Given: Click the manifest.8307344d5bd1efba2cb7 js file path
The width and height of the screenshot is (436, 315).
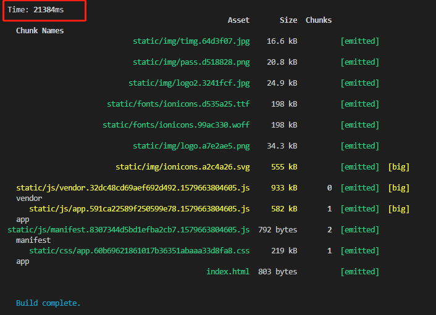Looking at the screenshot, I should pos(128,230).
